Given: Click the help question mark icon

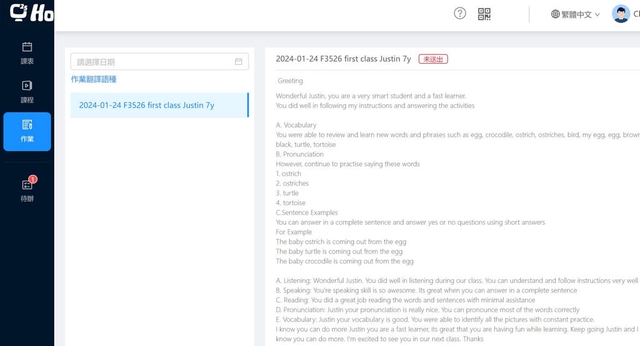Looking at the screenshot, I should (x=459, y=14).
